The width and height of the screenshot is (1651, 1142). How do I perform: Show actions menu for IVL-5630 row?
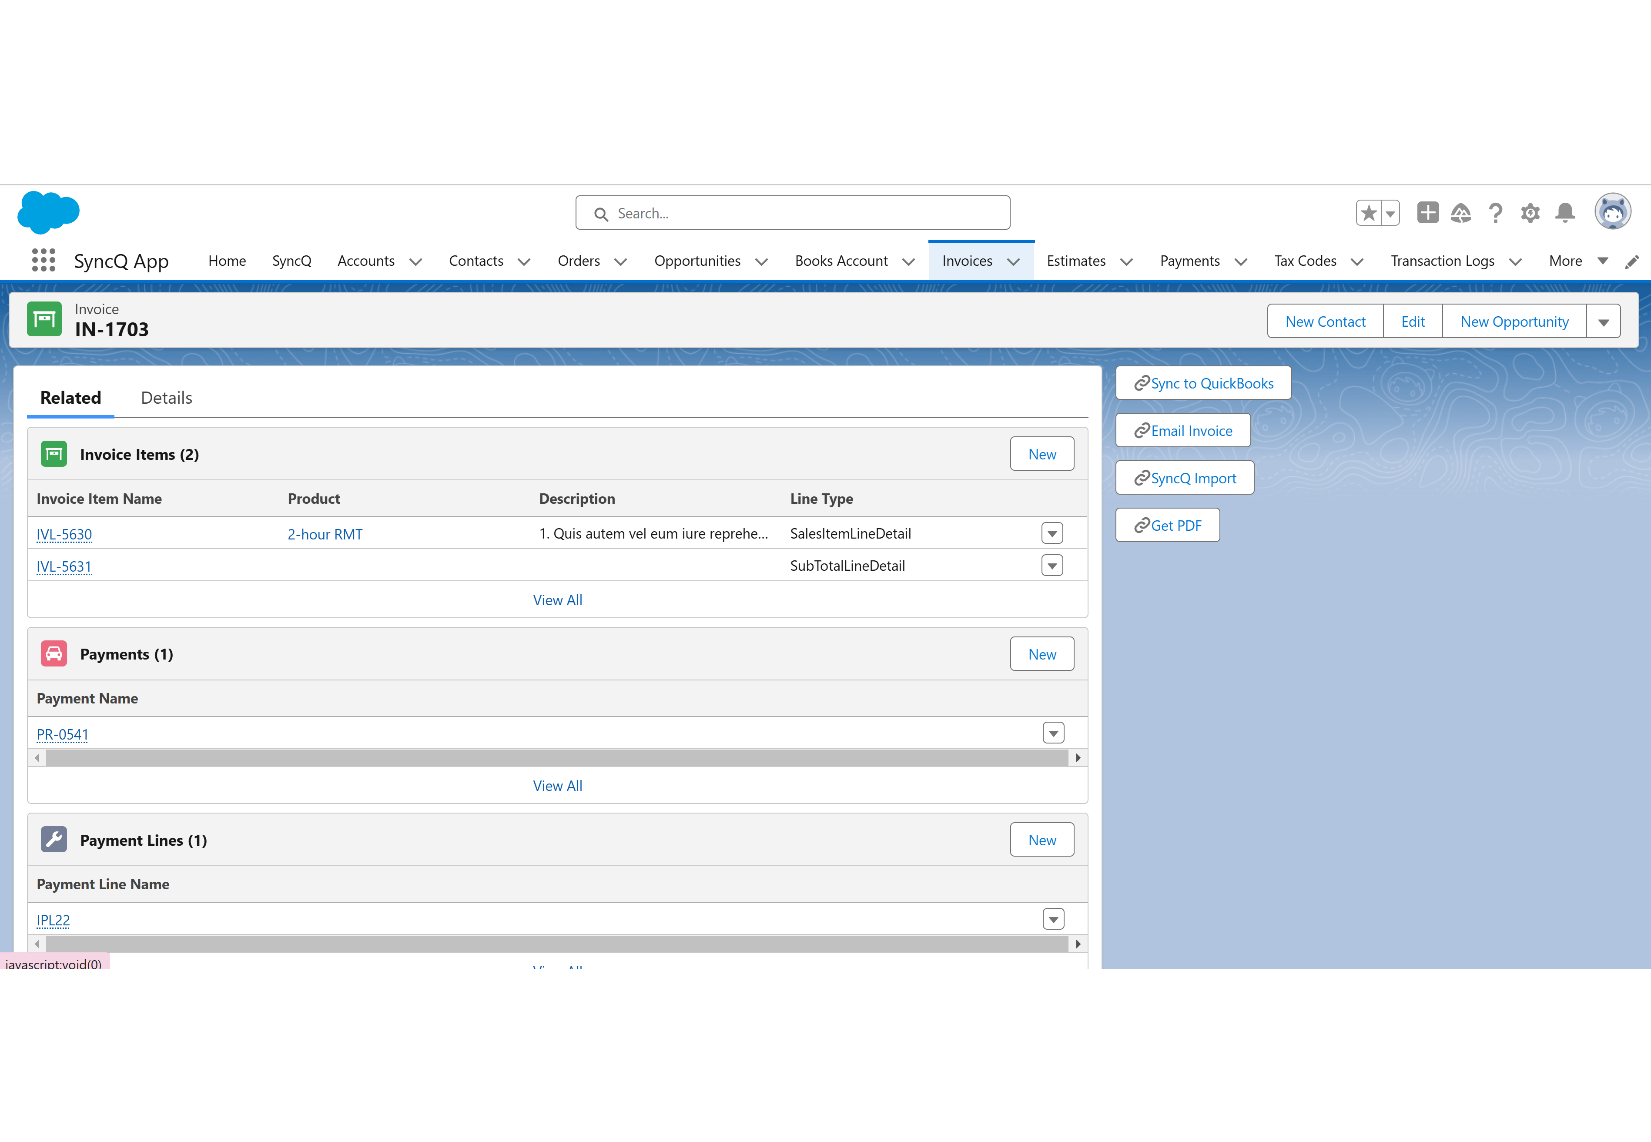coord(1052,534)
